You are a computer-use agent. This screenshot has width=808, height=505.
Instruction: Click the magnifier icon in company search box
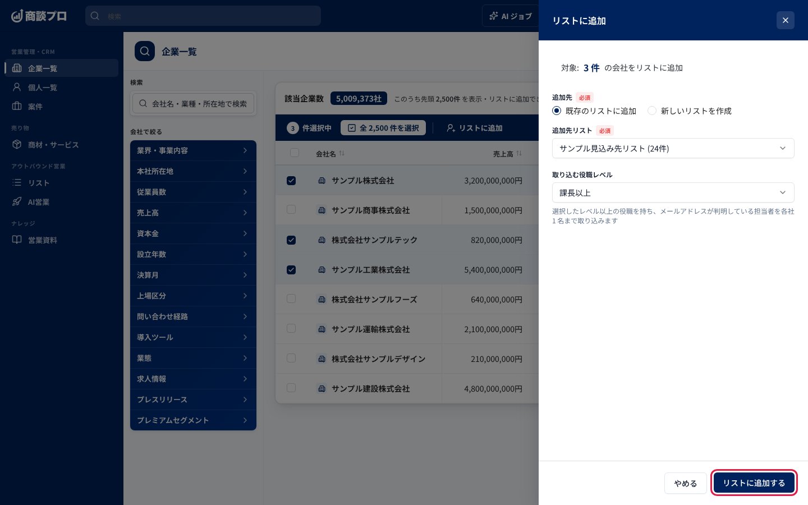pos(143,103)
